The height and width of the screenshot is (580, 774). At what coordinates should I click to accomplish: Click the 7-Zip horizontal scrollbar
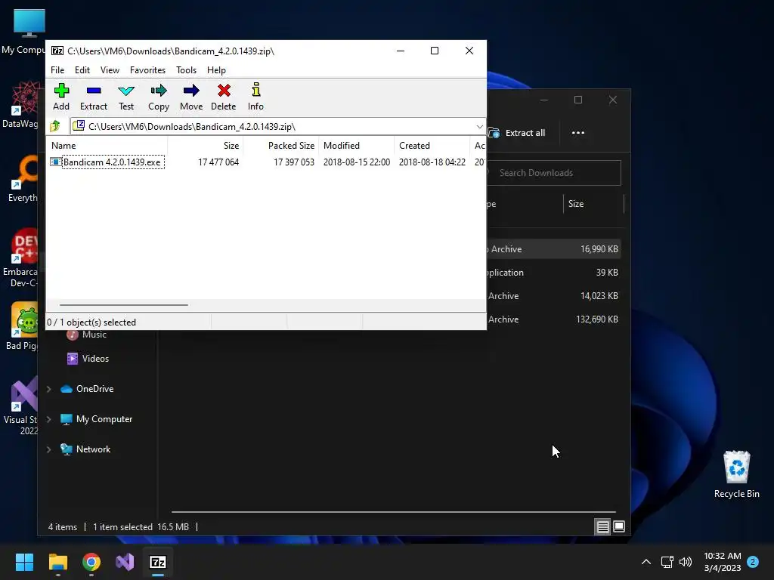[x=123, y=305]
